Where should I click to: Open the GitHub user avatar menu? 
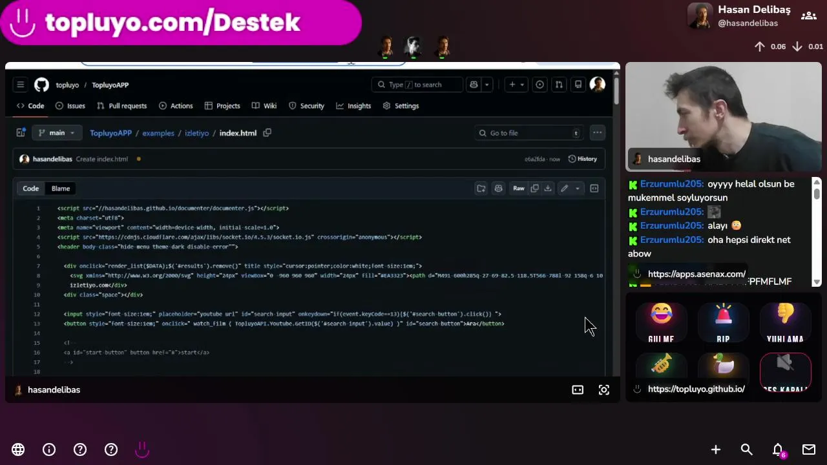(597, 85)
